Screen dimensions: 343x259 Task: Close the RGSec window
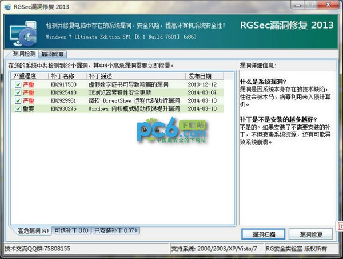[328, 5]
